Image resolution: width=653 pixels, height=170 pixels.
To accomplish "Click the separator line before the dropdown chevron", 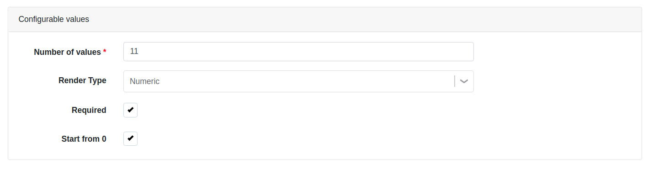I will point(455,81).
